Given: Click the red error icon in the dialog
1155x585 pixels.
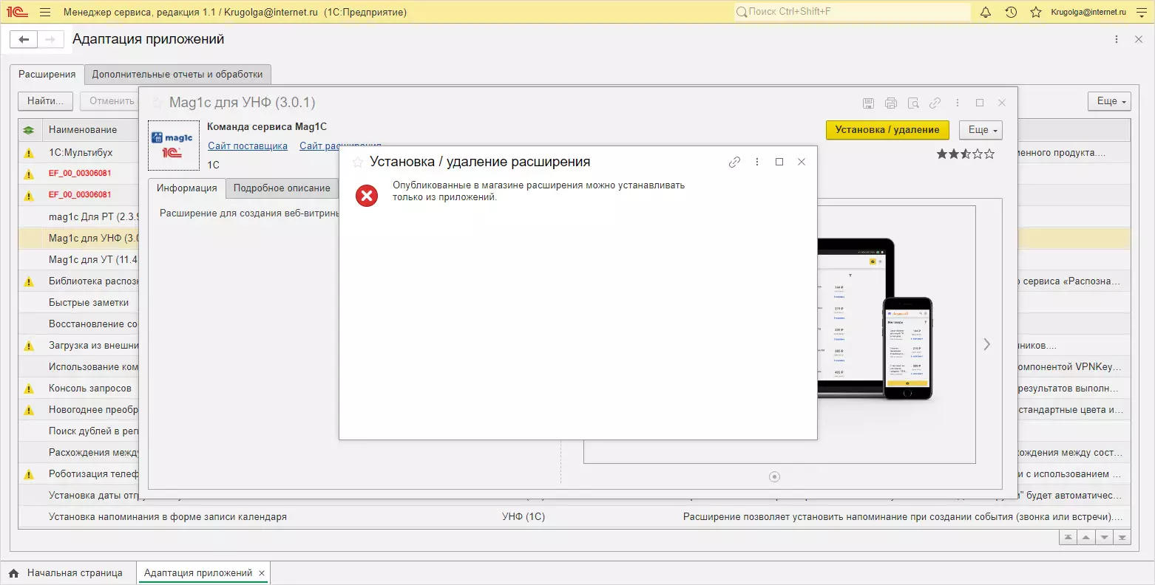Looking at the screenshot, I should (x=367, y=196).
